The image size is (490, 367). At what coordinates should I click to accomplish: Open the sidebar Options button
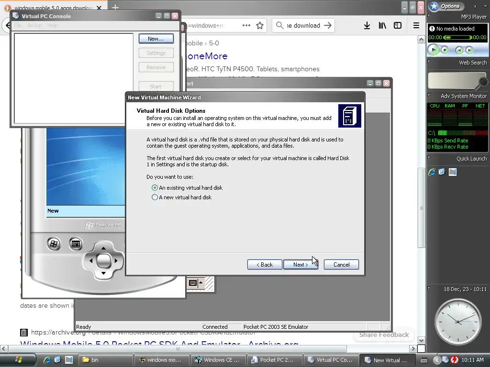pyautogui.click(x=446, y=6)
